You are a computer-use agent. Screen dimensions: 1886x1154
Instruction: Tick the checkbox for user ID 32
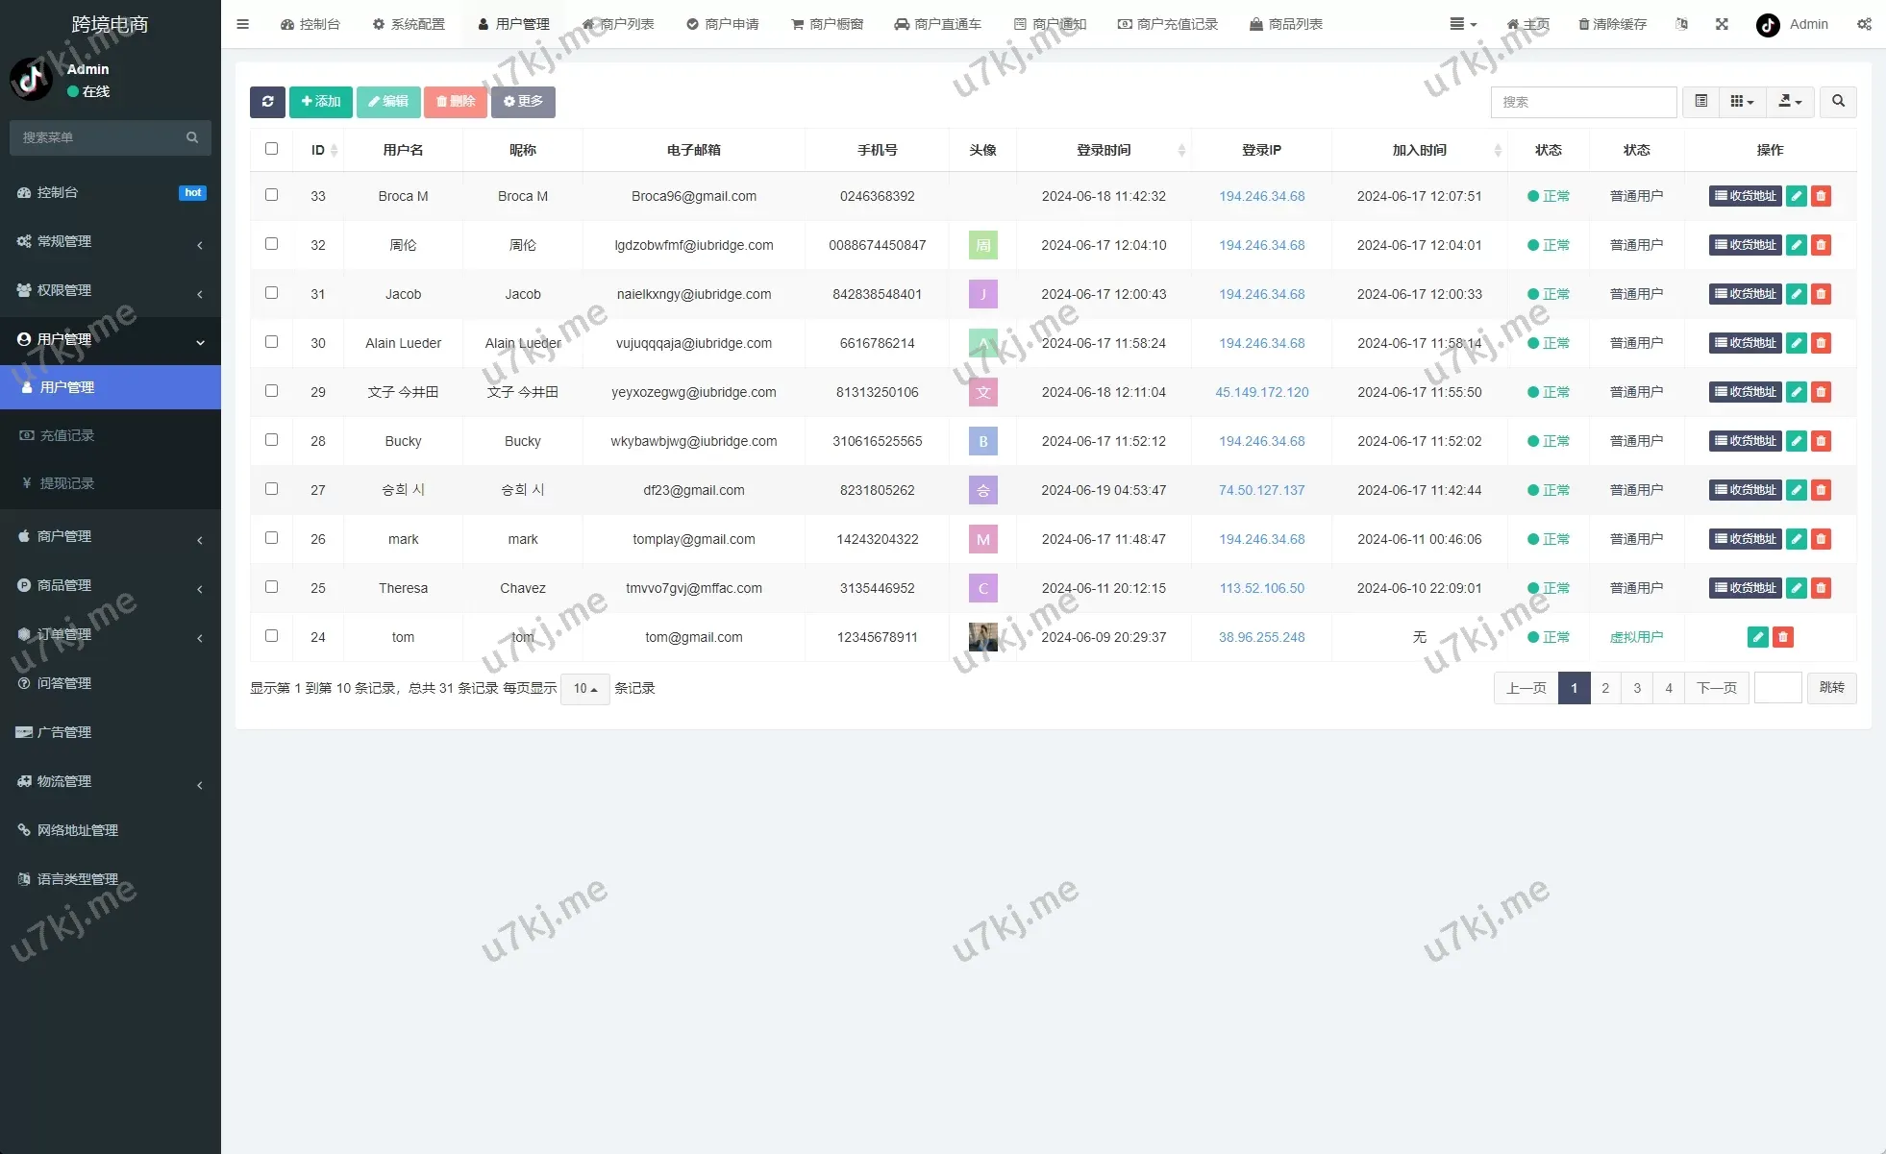point(271,244)
